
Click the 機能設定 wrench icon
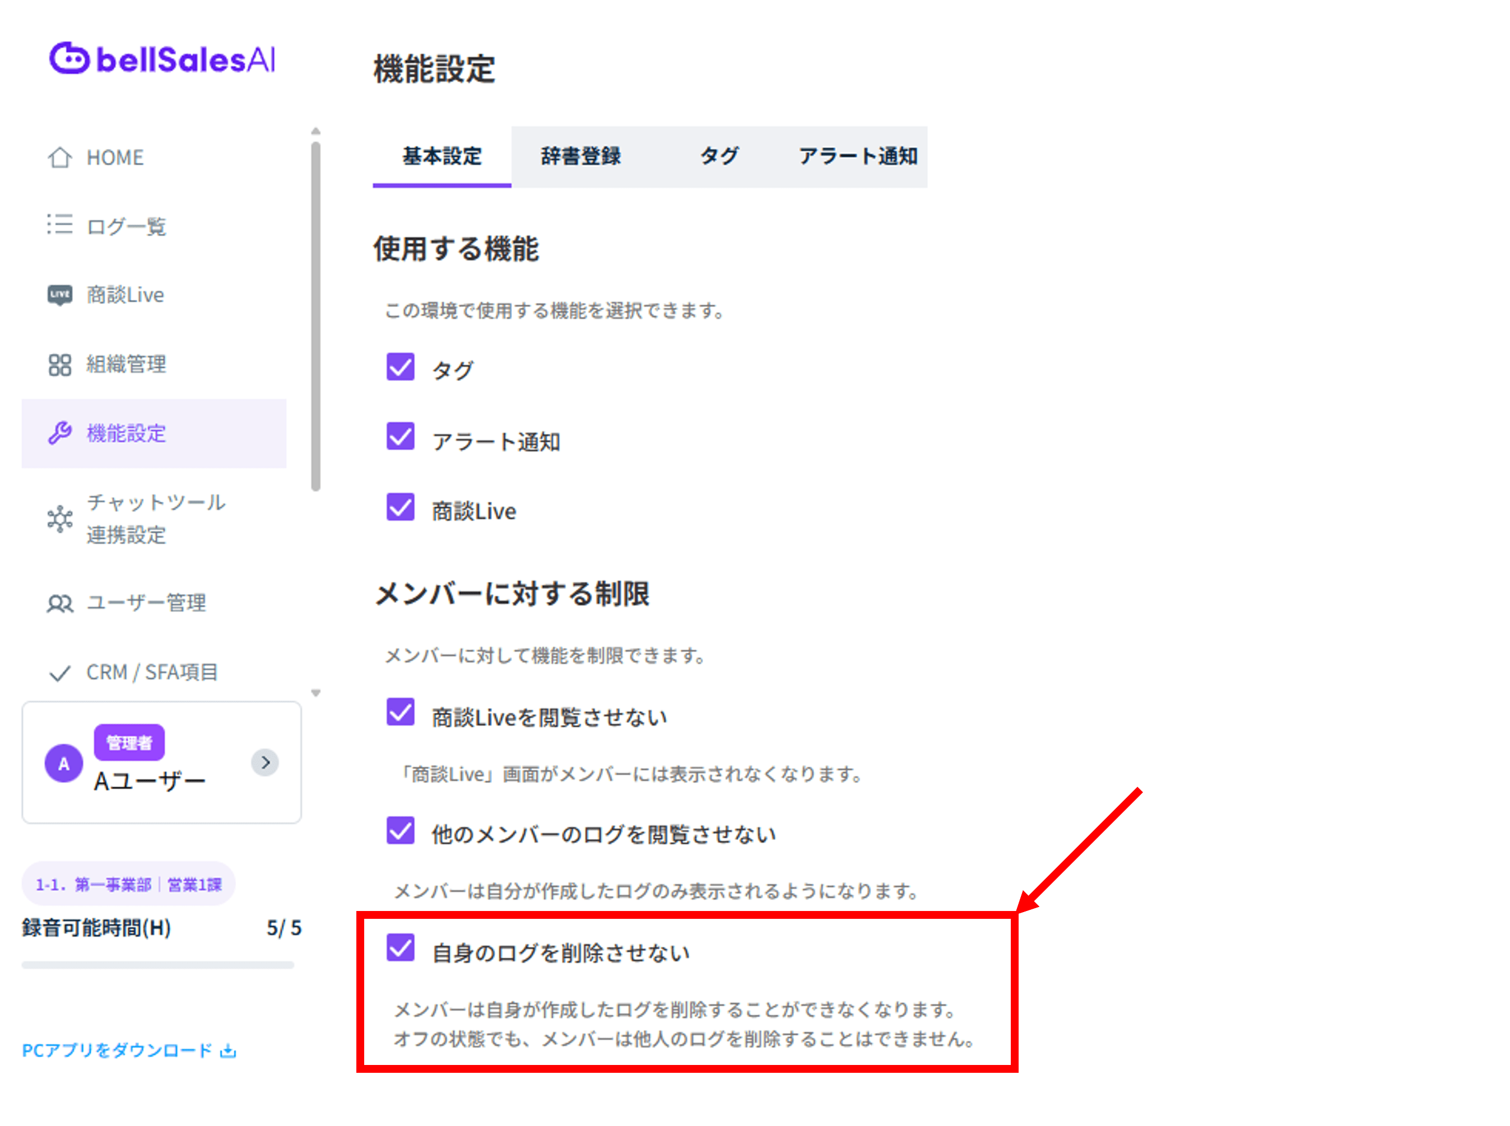pyautogui.click(x=59, y=433)
